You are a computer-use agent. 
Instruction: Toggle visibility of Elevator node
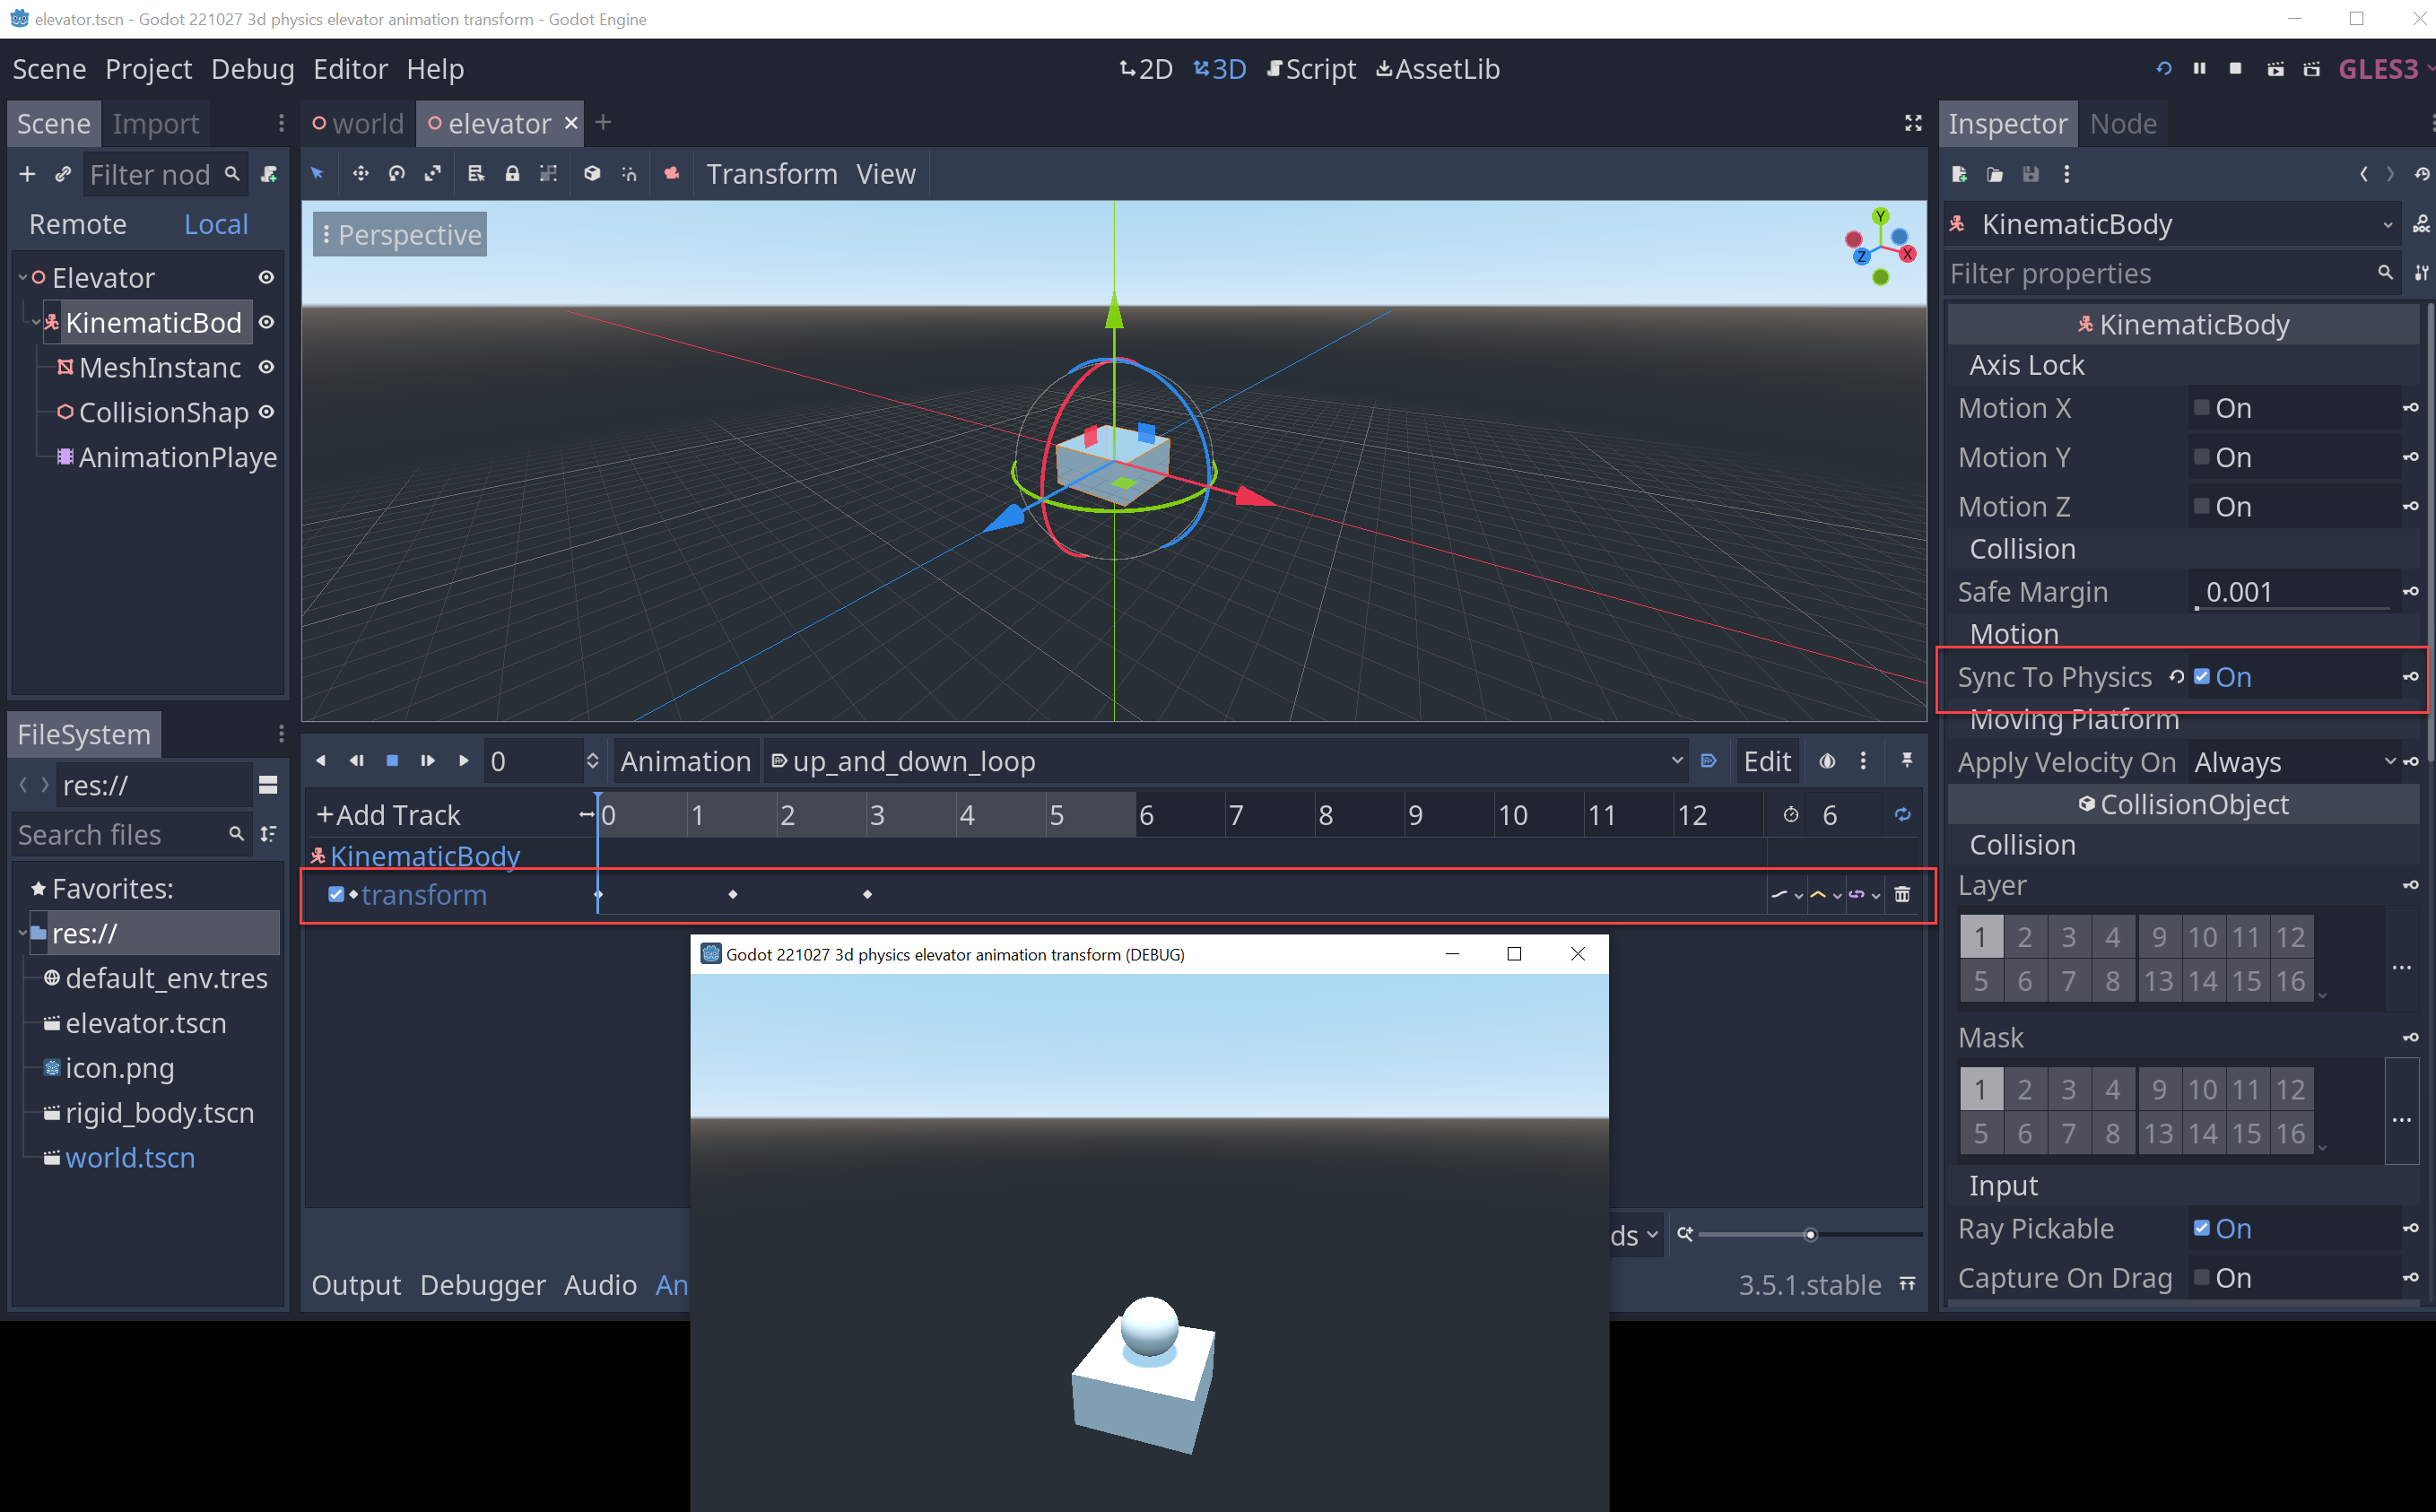(266, 277)
